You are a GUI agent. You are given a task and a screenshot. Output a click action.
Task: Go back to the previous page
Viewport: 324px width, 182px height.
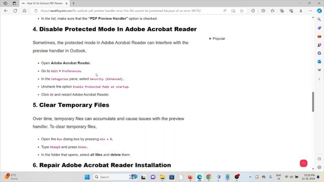[x=6, y=11]
